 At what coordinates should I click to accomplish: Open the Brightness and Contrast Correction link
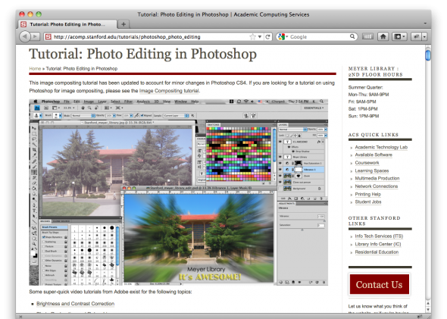tap(75, 304)
